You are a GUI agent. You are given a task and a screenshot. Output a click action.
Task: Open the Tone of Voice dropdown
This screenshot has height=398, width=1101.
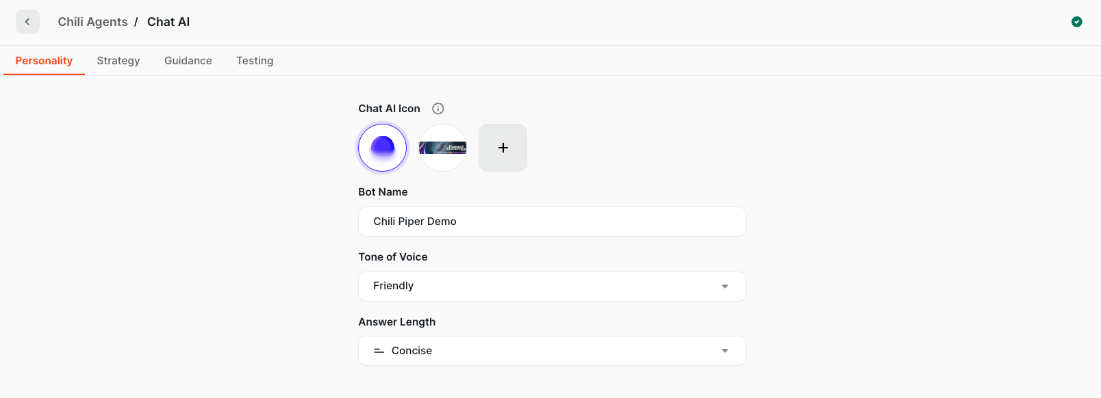point(552,287)
